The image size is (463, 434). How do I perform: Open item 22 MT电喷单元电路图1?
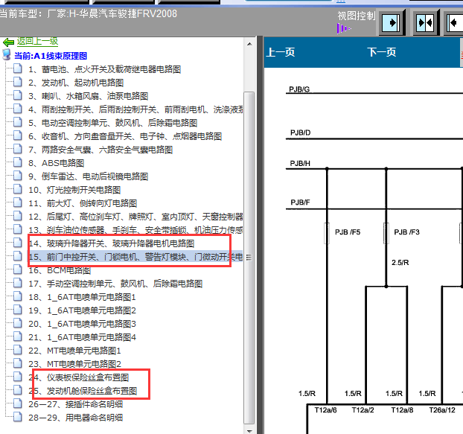[74, 351]
